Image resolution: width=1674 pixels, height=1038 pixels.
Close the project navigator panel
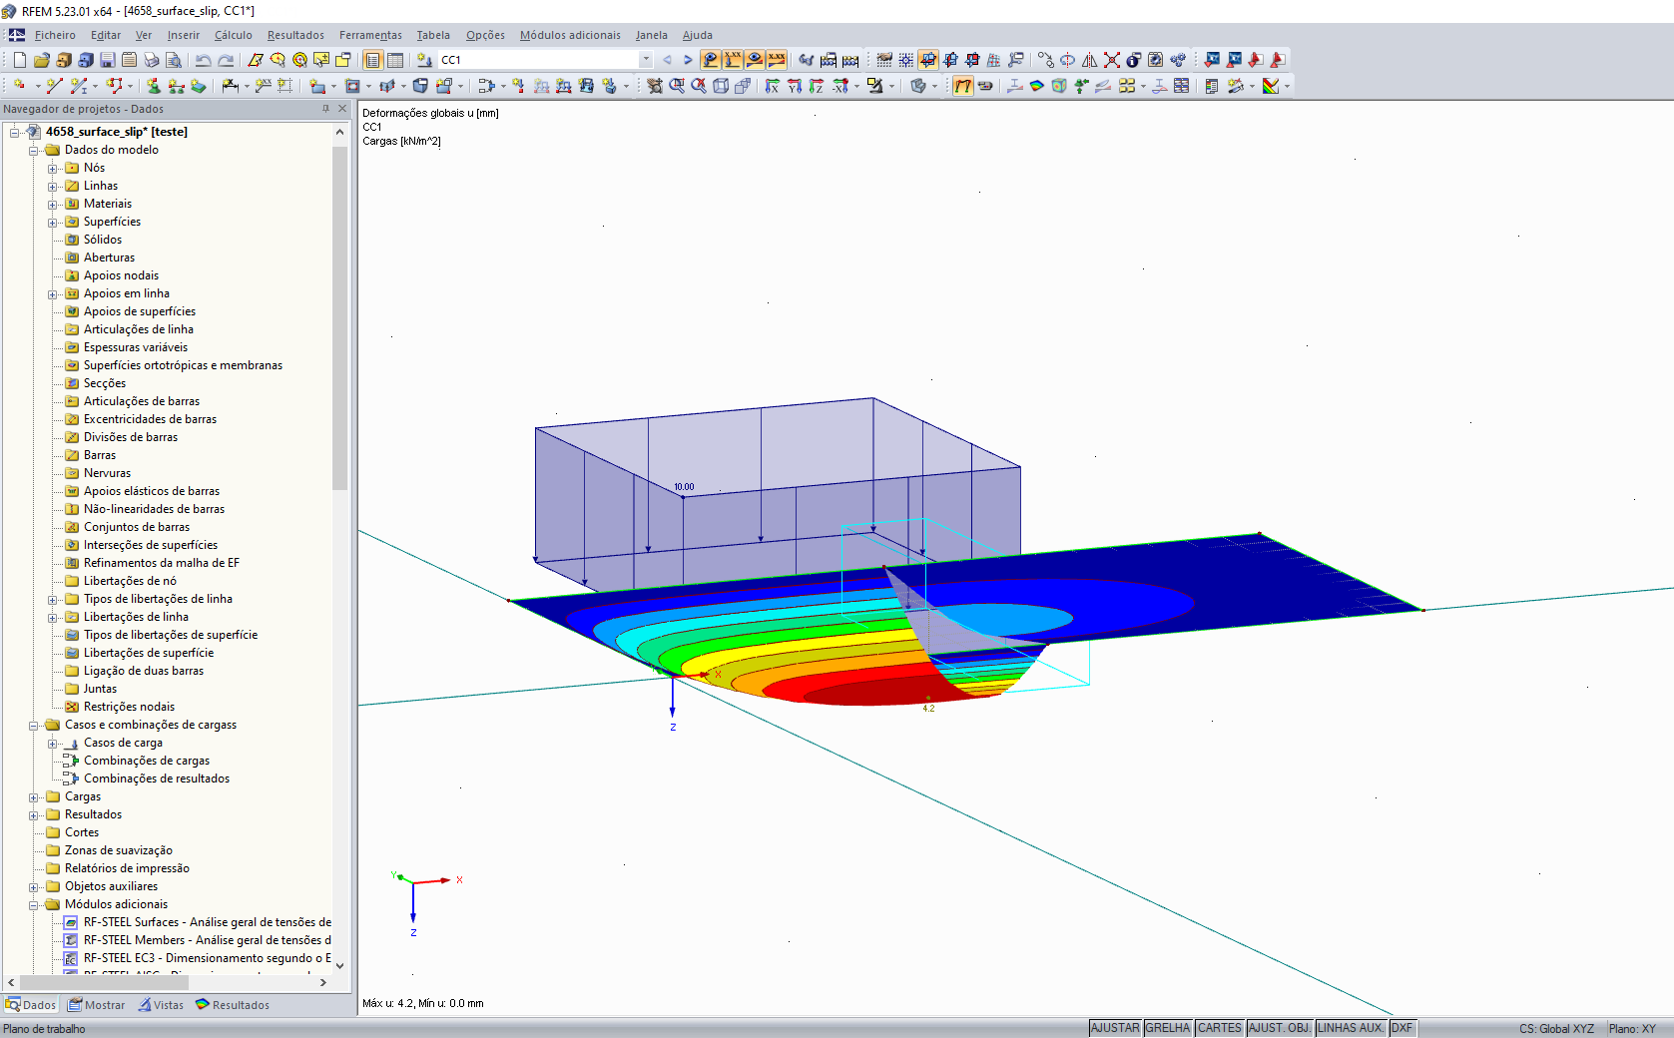click(x=342, y=109)
